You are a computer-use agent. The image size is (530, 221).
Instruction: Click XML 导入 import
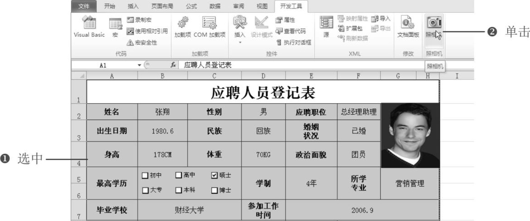381,19
